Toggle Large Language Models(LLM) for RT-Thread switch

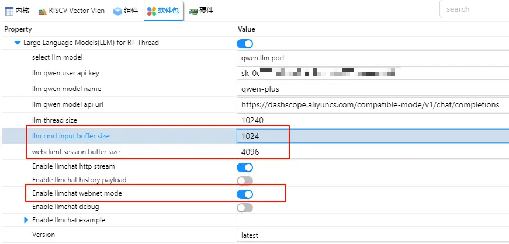click(x=245, y=43)
